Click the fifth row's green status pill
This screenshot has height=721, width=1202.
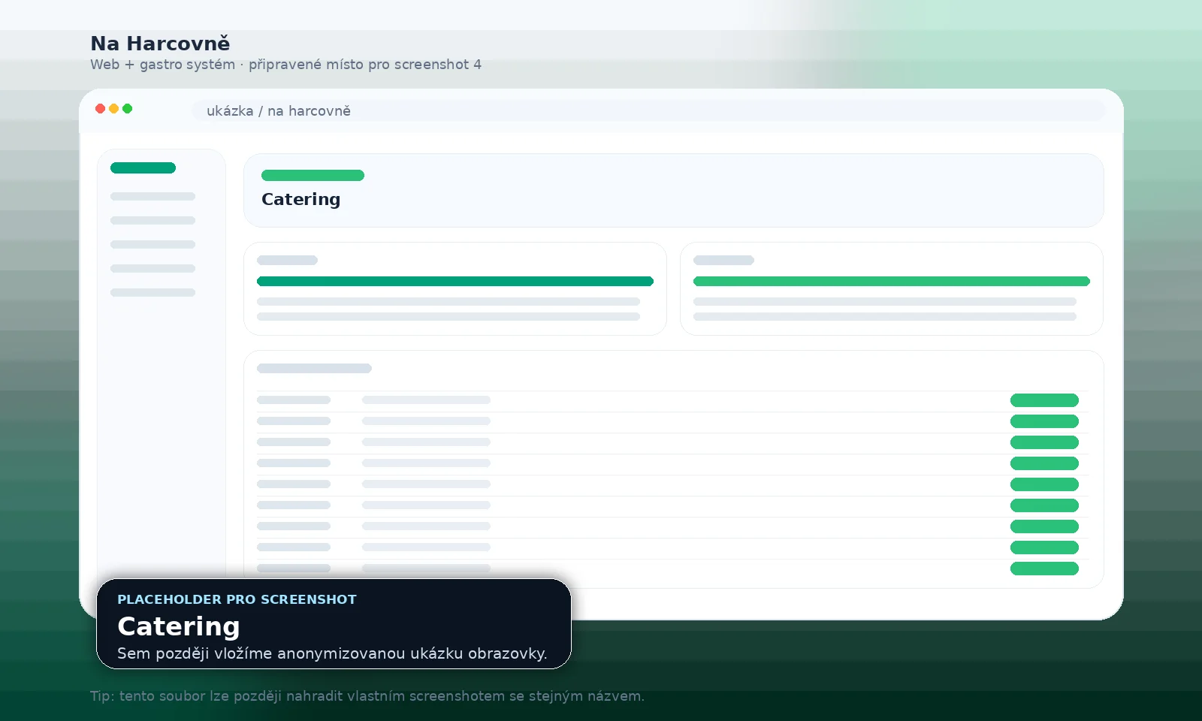click(x=1044, y=484)
